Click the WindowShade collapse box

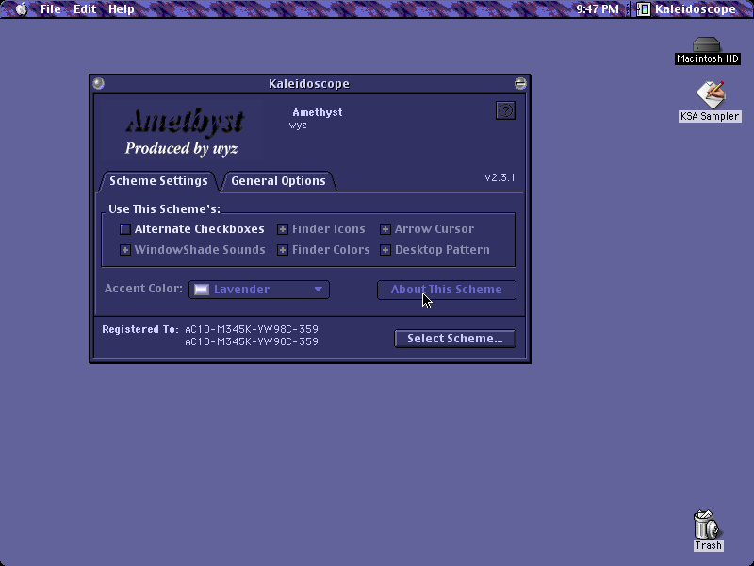(520, 83)
